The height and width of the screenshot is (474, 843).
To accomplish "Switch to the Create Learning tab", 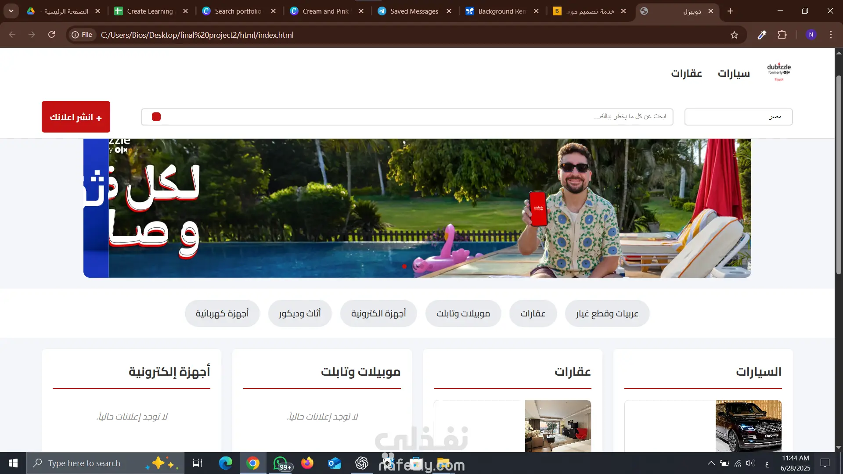I will point(150,11).
